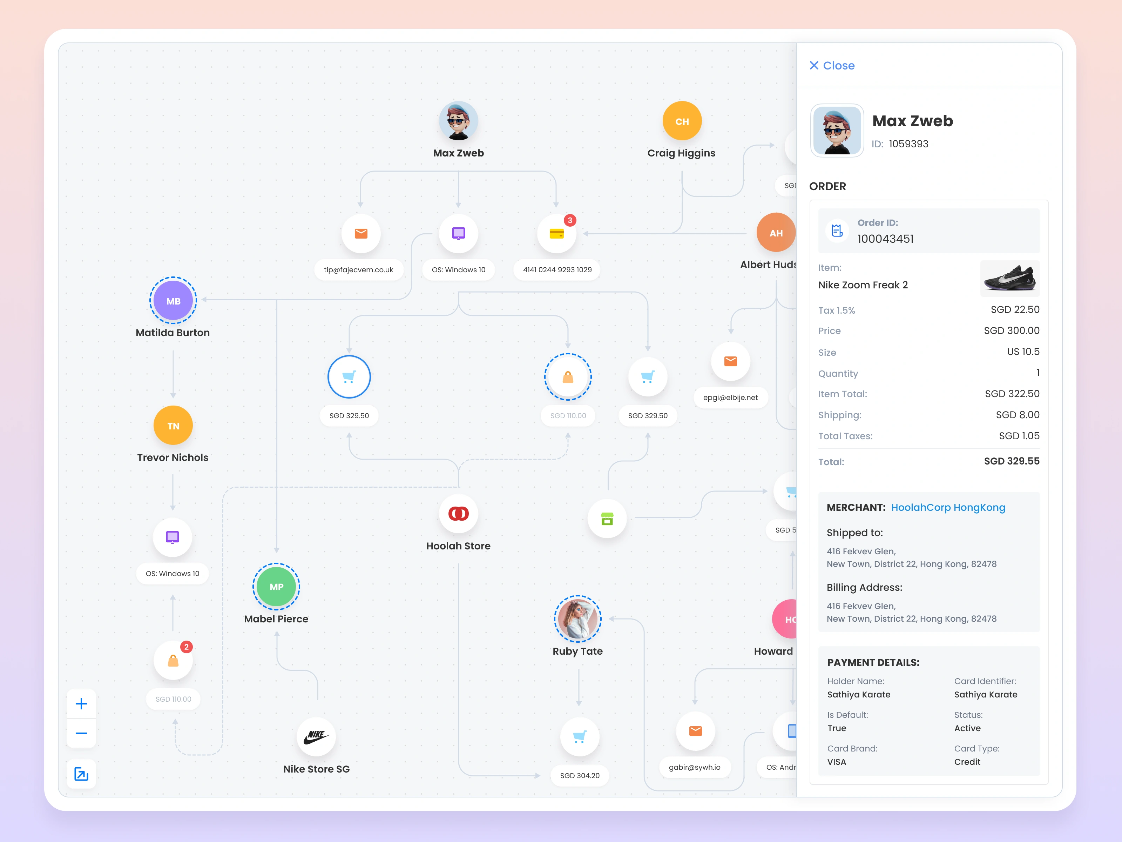This screenshot has width=1122, height=842.
Task: Click the expand fullscreen icon button
Action: click(x=81, y=774)
